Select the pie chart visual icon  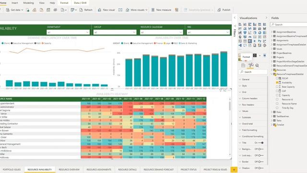pos(255,33)
